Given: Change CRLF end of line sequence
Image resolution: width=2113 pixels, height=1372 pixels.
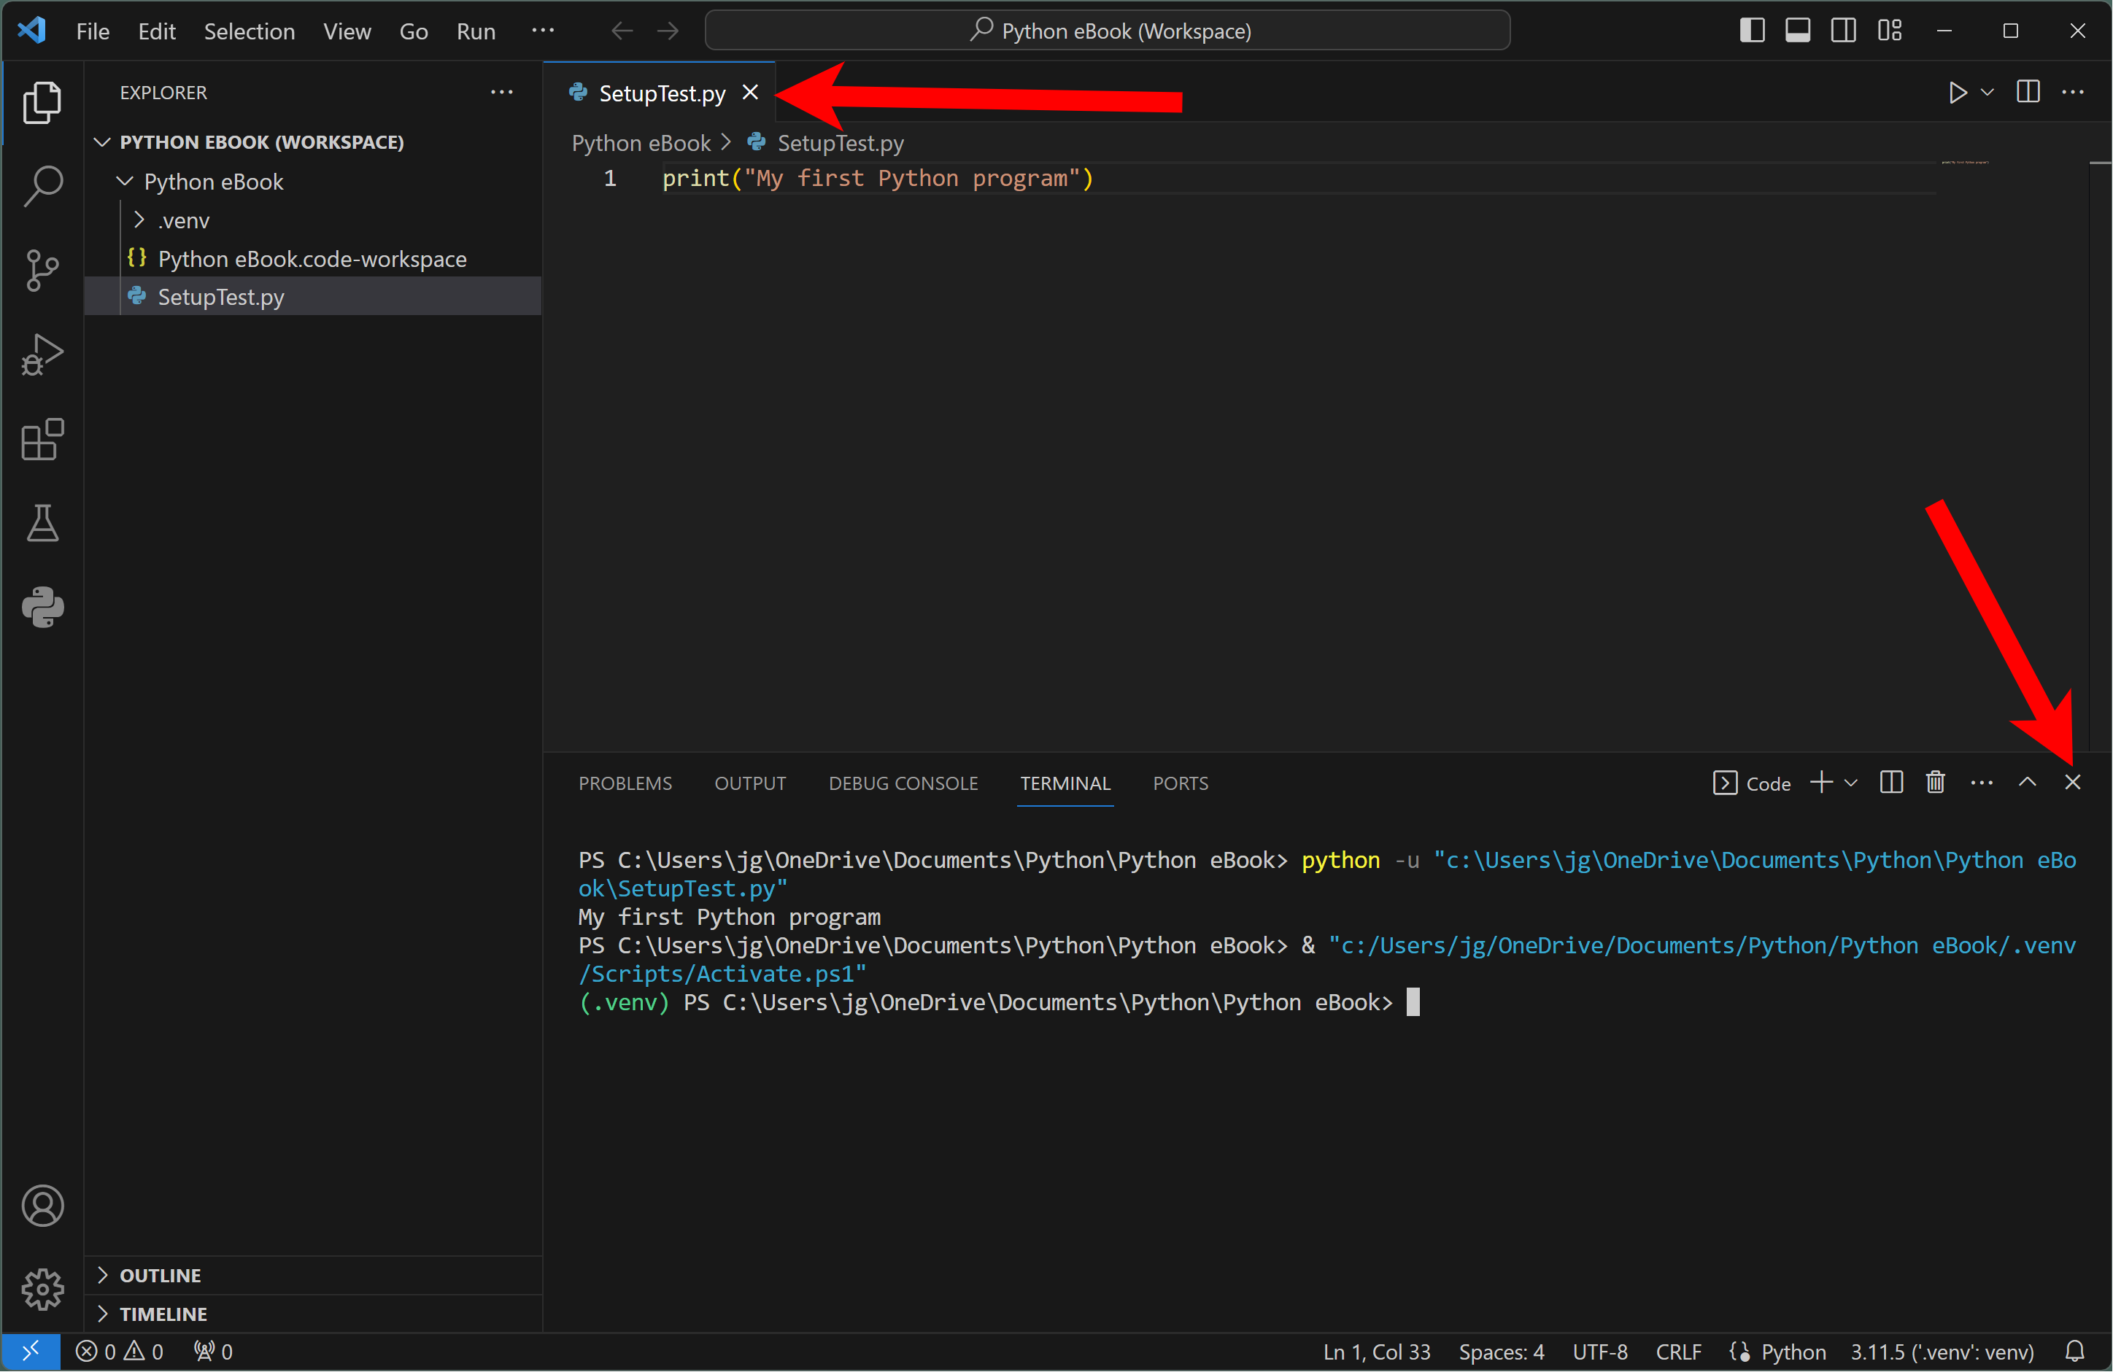Looking at the screenshot, I should pyautogui.click(x=1678, y=1352).
